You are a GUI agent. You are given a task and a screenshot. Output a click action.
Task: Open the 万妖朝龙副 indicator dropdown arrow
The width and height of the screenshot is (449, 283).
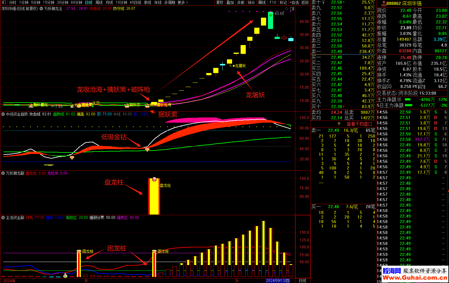3,173
